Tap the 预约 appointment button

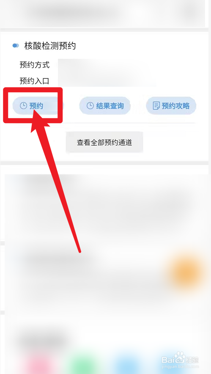(x=36, y=106)
